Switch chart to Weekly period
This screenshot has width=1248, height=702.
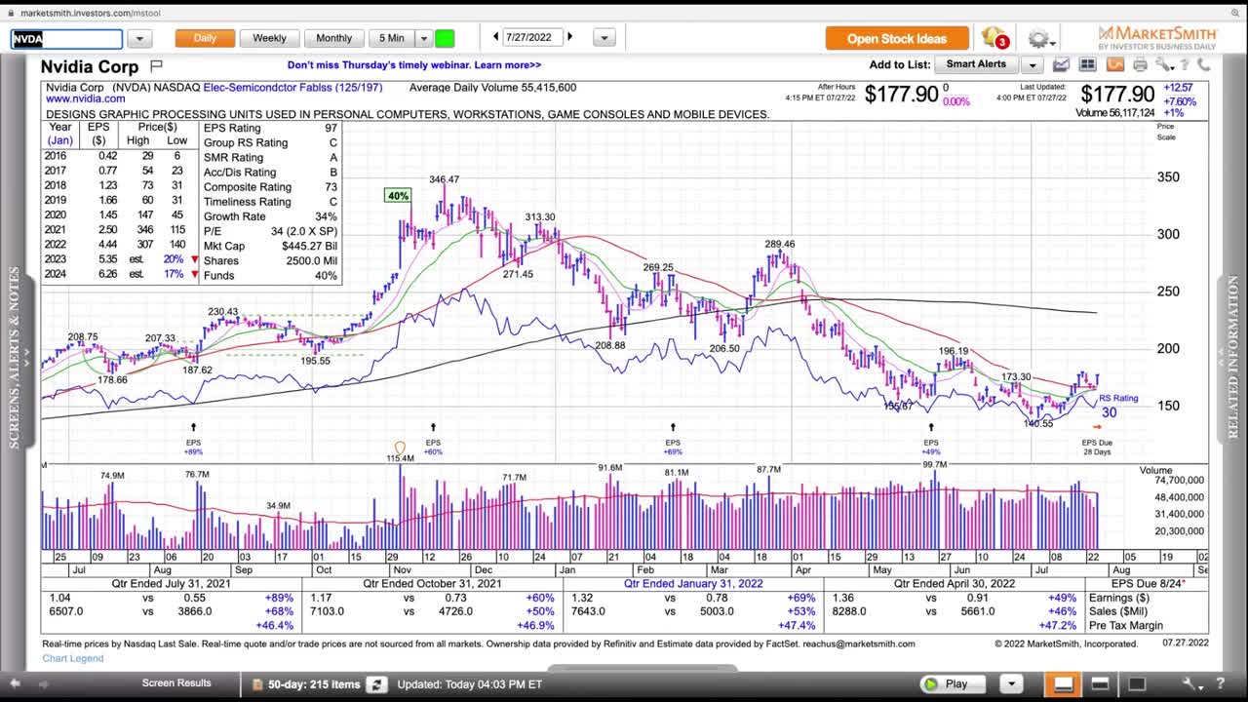(269, 39)
